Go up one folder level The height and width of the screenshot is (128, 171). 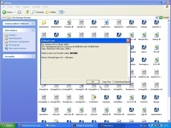click(27, 12)
